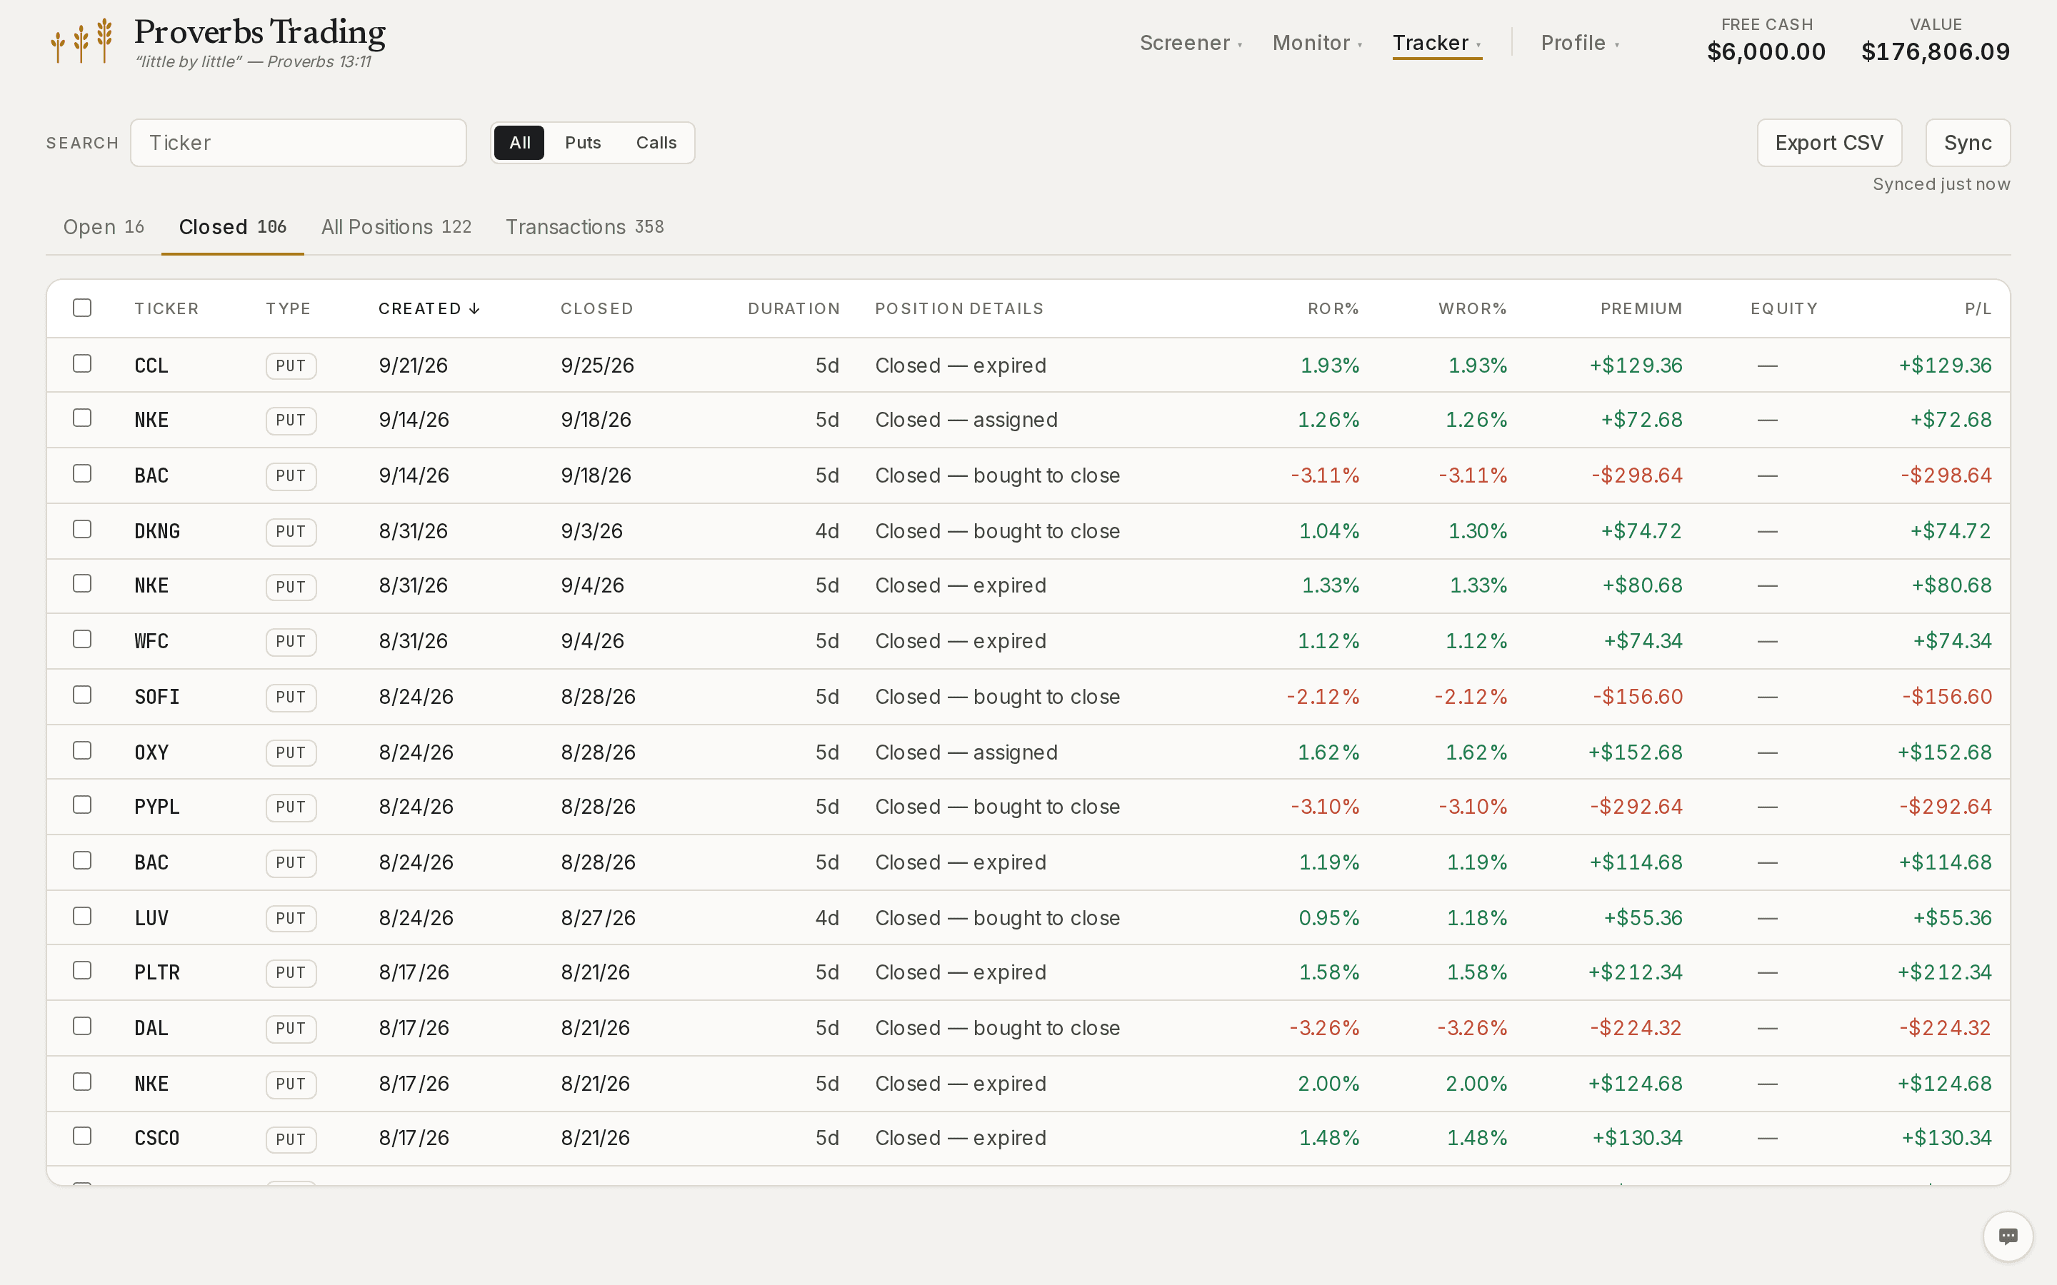Sort by the P/L column header
This screenshot has height=1285, width=2057.
point(1978,308)
